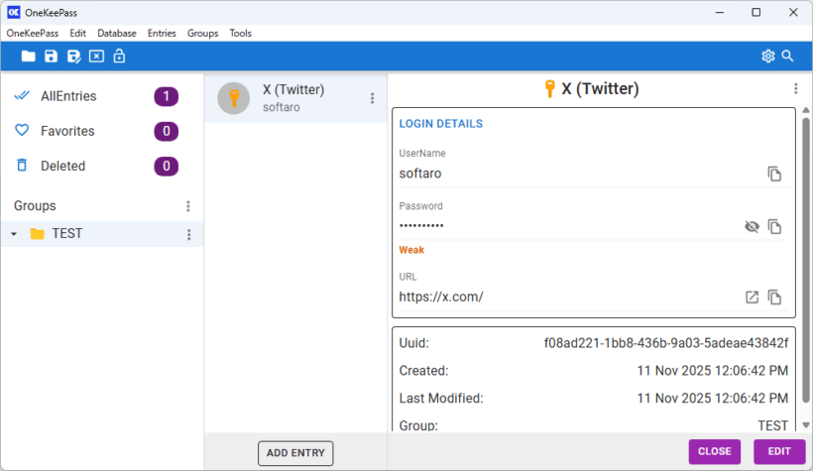This screenshot has width=813, height=471.
Task: Open the Groups section options menu
Action: click(188, 206)
